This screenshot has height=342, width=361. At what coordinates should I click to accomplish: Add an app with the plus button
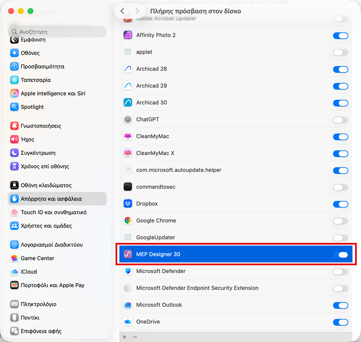tap(124, 337)
